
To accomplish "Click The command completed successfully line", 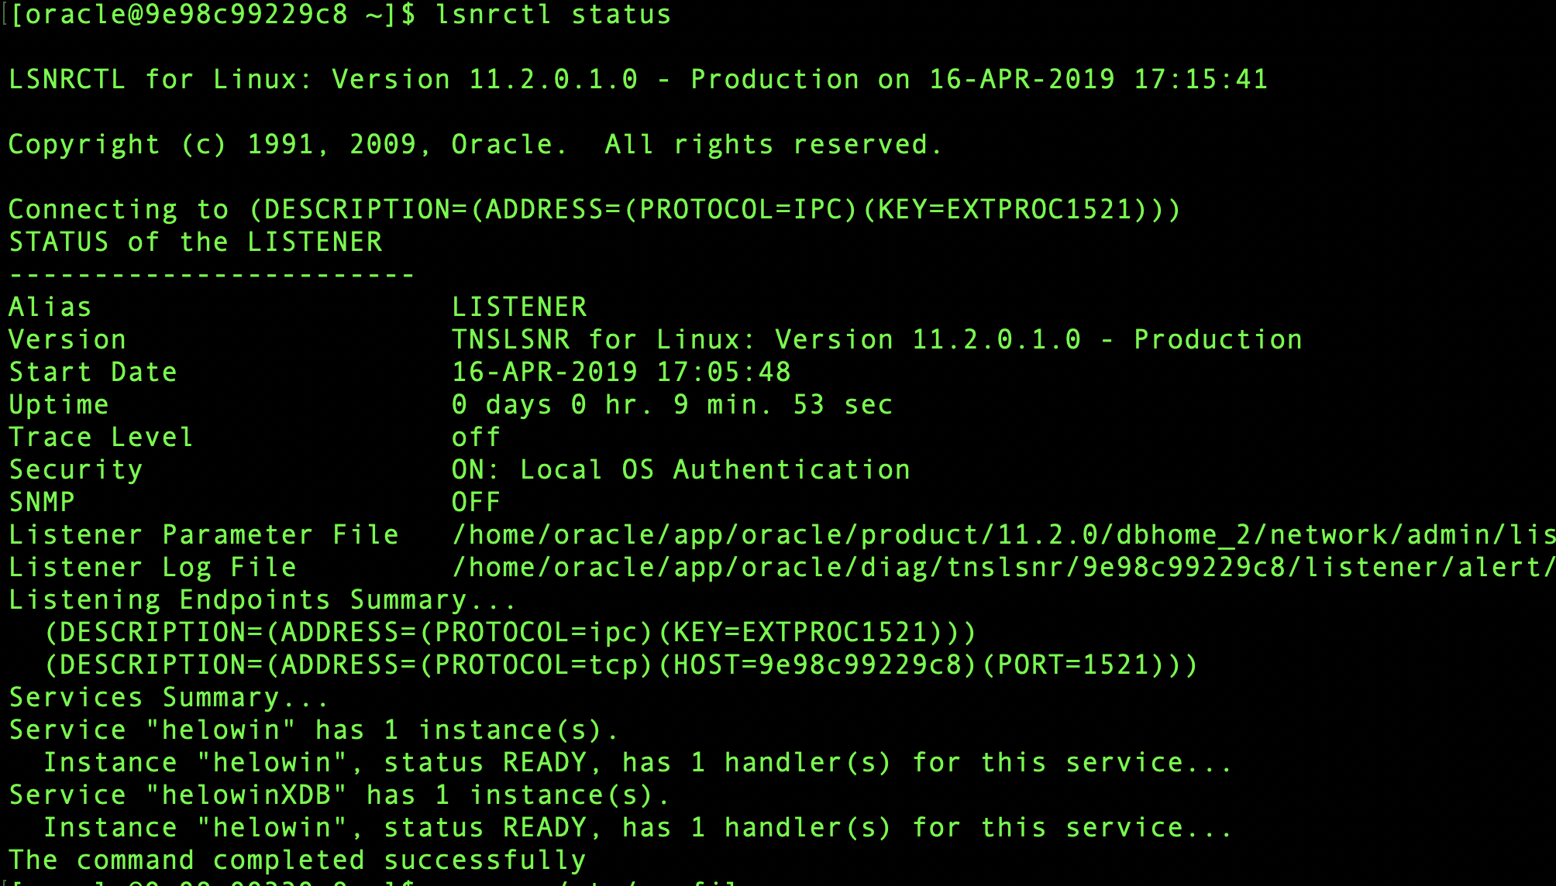I will 297,860.
